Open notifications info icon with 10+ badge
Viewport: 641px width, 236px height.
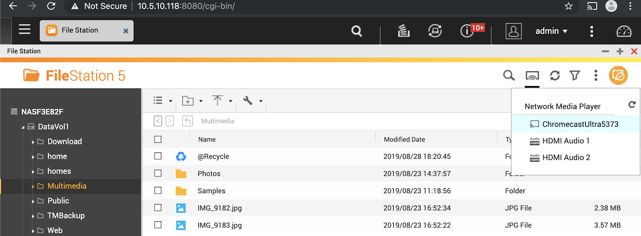pyautogui.click(x=467, y=31)
